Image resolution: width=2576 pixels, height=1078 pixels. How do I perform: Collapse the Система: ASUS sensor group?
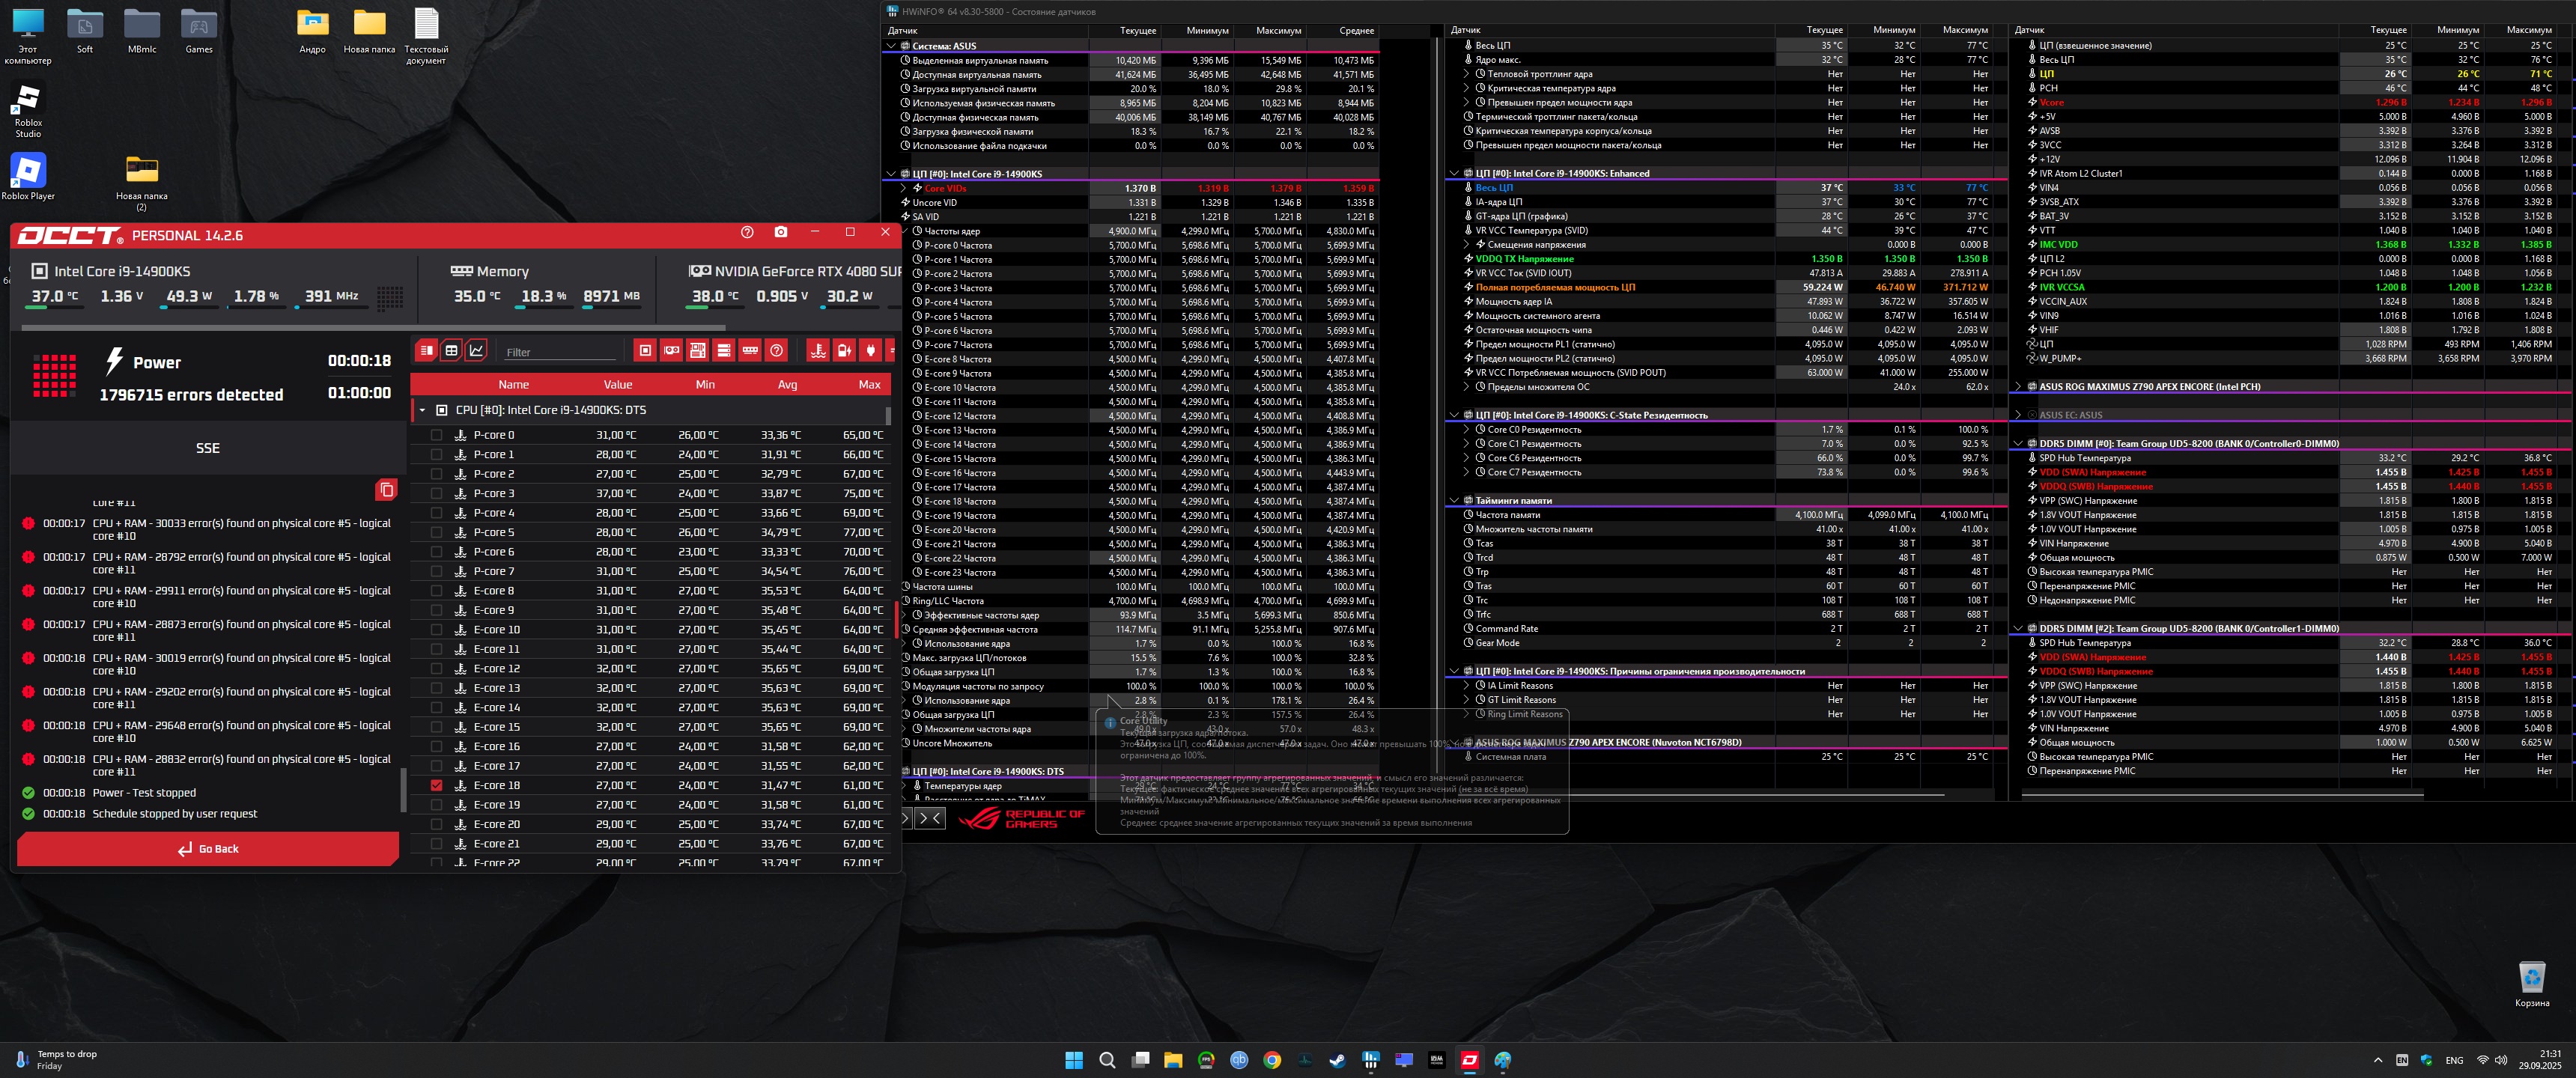click(891, 46)
